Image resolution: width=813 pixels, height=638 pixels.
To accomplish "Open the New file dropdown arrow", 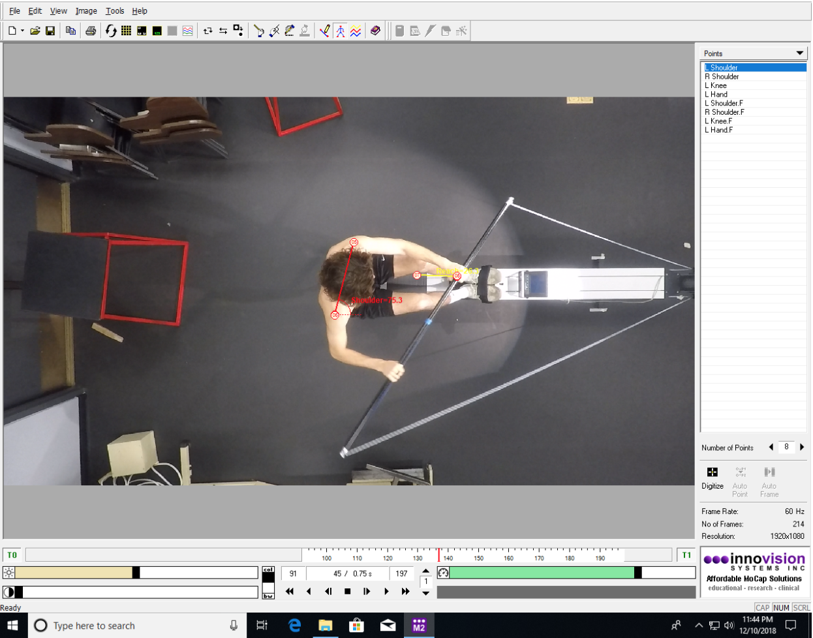I will [22, 31].
